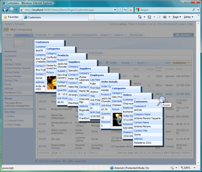Open the Reports menu
The image size is (202, 172).
click(120, 35)
